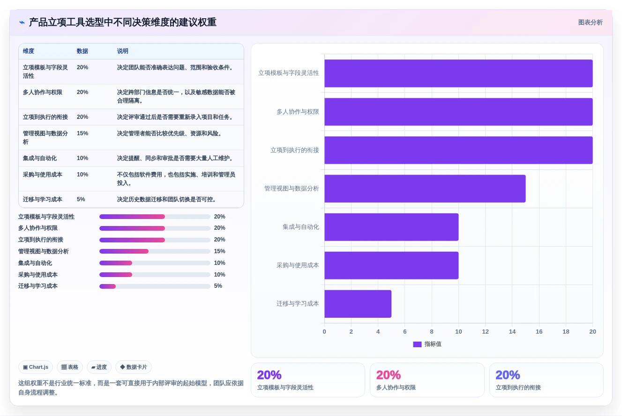Click the page title 产品立项工具选型中不同决策维度的建议权重
The image size is (622, 416).
[x=123, y=22]
